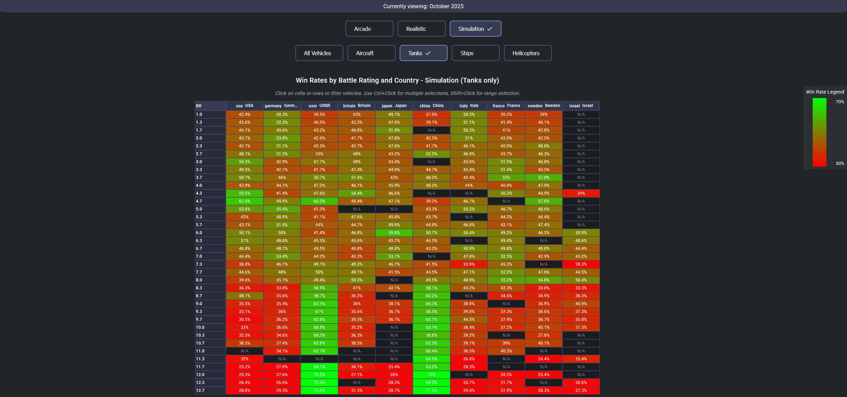Click the Israel column header flag
Viewport: 847px width, 397px height.
(x=574, y=106)
